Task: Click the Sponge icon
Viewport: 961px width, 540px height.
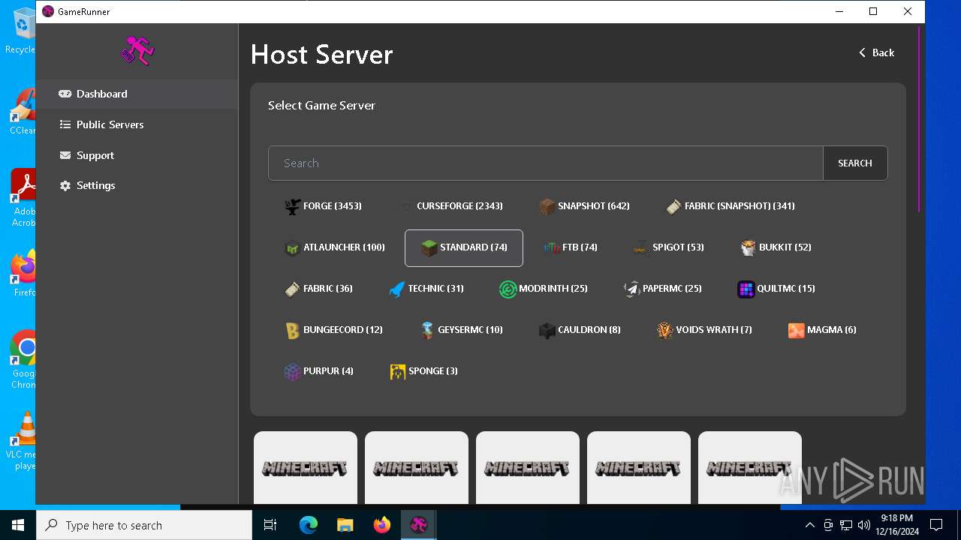Action: 398,371
